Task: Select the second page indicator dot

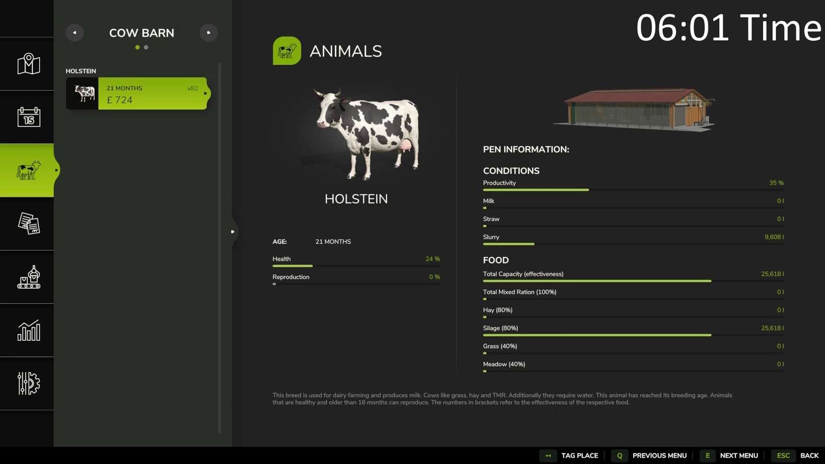Action: 146,47
